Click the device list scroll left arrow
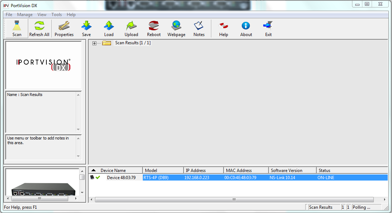 [x=91, y=199]
